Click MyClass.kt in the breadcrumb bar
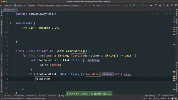Screen dimensions: 178x100 pyautogui.click(x=20, y=6)
